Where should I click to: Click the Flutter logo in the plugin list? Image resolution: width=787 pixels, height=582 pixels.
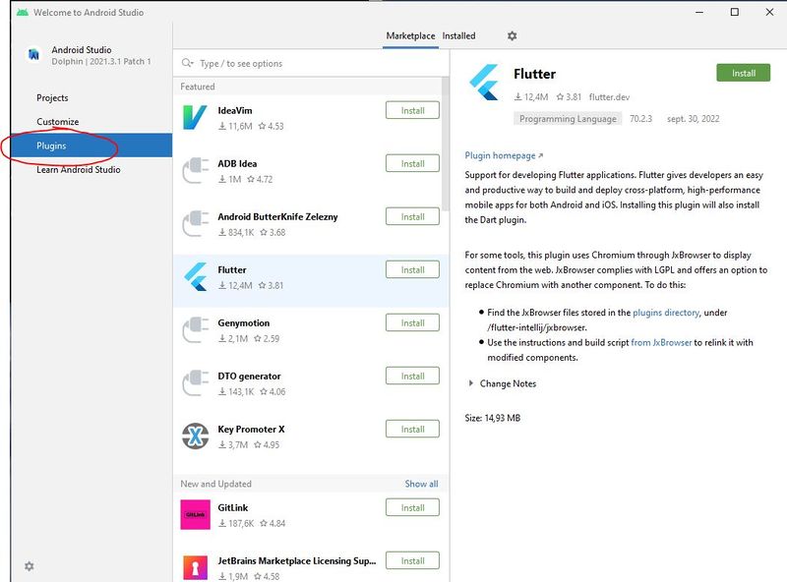click(195, 277)
